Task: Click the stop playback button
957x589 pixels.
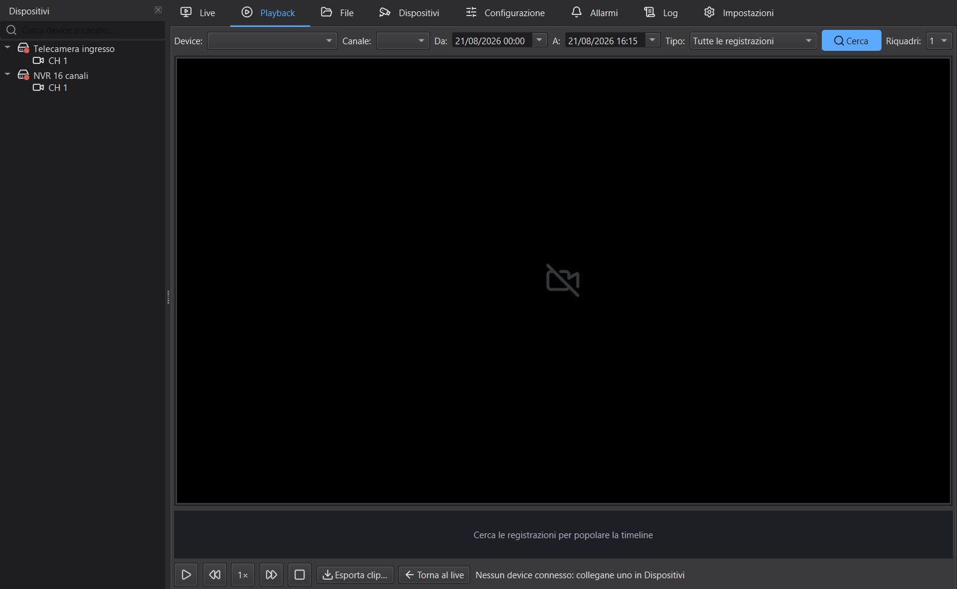Action: 300,575
